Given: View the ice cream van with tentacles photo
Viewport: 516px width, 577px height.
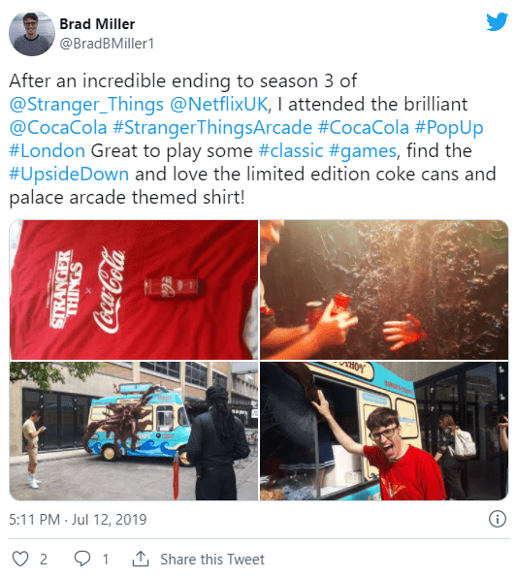Looking at the screenshot, I should click(x=134, y=431).
